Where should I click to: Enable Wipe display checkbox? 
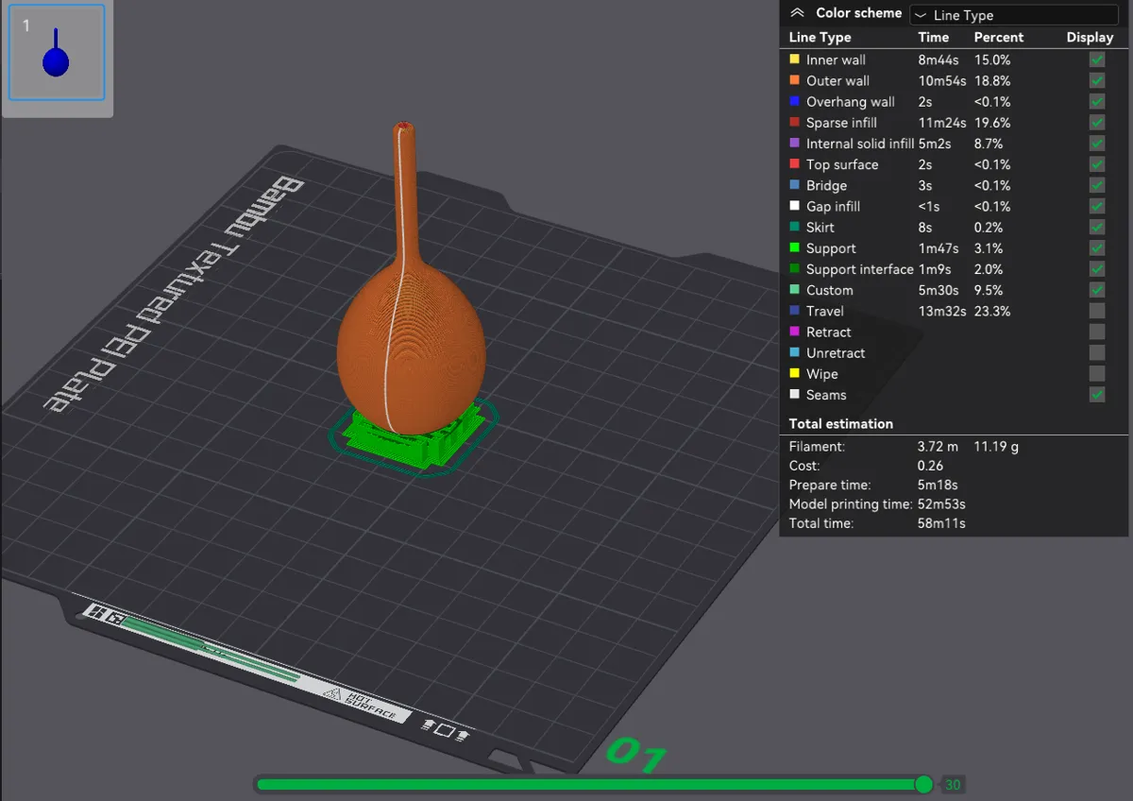[x=1097, y=373]
